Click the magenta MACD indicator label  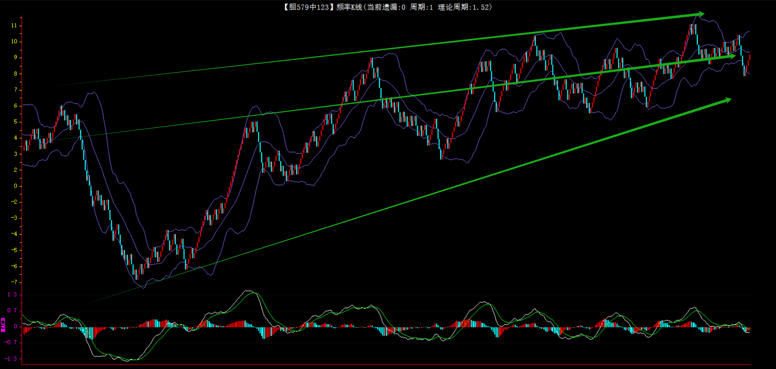3,325
